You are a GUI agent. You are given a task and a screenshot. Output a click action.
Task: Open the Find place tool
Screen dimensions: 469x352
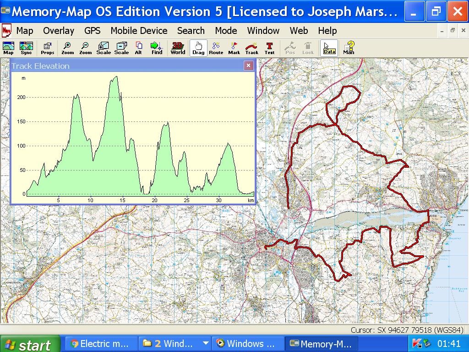[157, 48]
